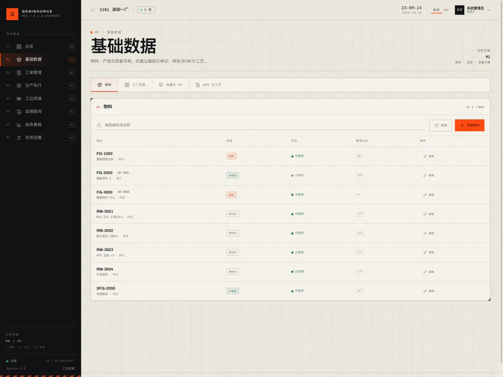The height and width of the screenshot is (377, 503).
Task: Go to the BOM 与工艺 tab
Action: [208, 85]
